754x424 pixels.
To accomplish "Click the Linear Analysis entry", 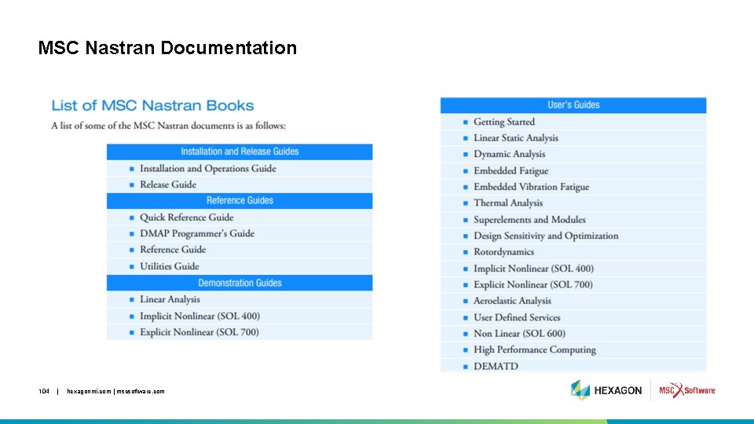I will click(170, 299).
